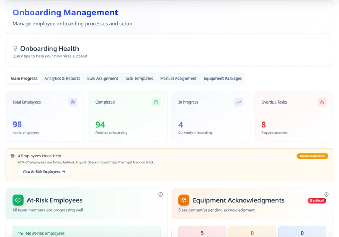Viewport: 339px width, 237px height.
Task: Click the checkmark icon on Completed card
Action: (x=156, y=102)
